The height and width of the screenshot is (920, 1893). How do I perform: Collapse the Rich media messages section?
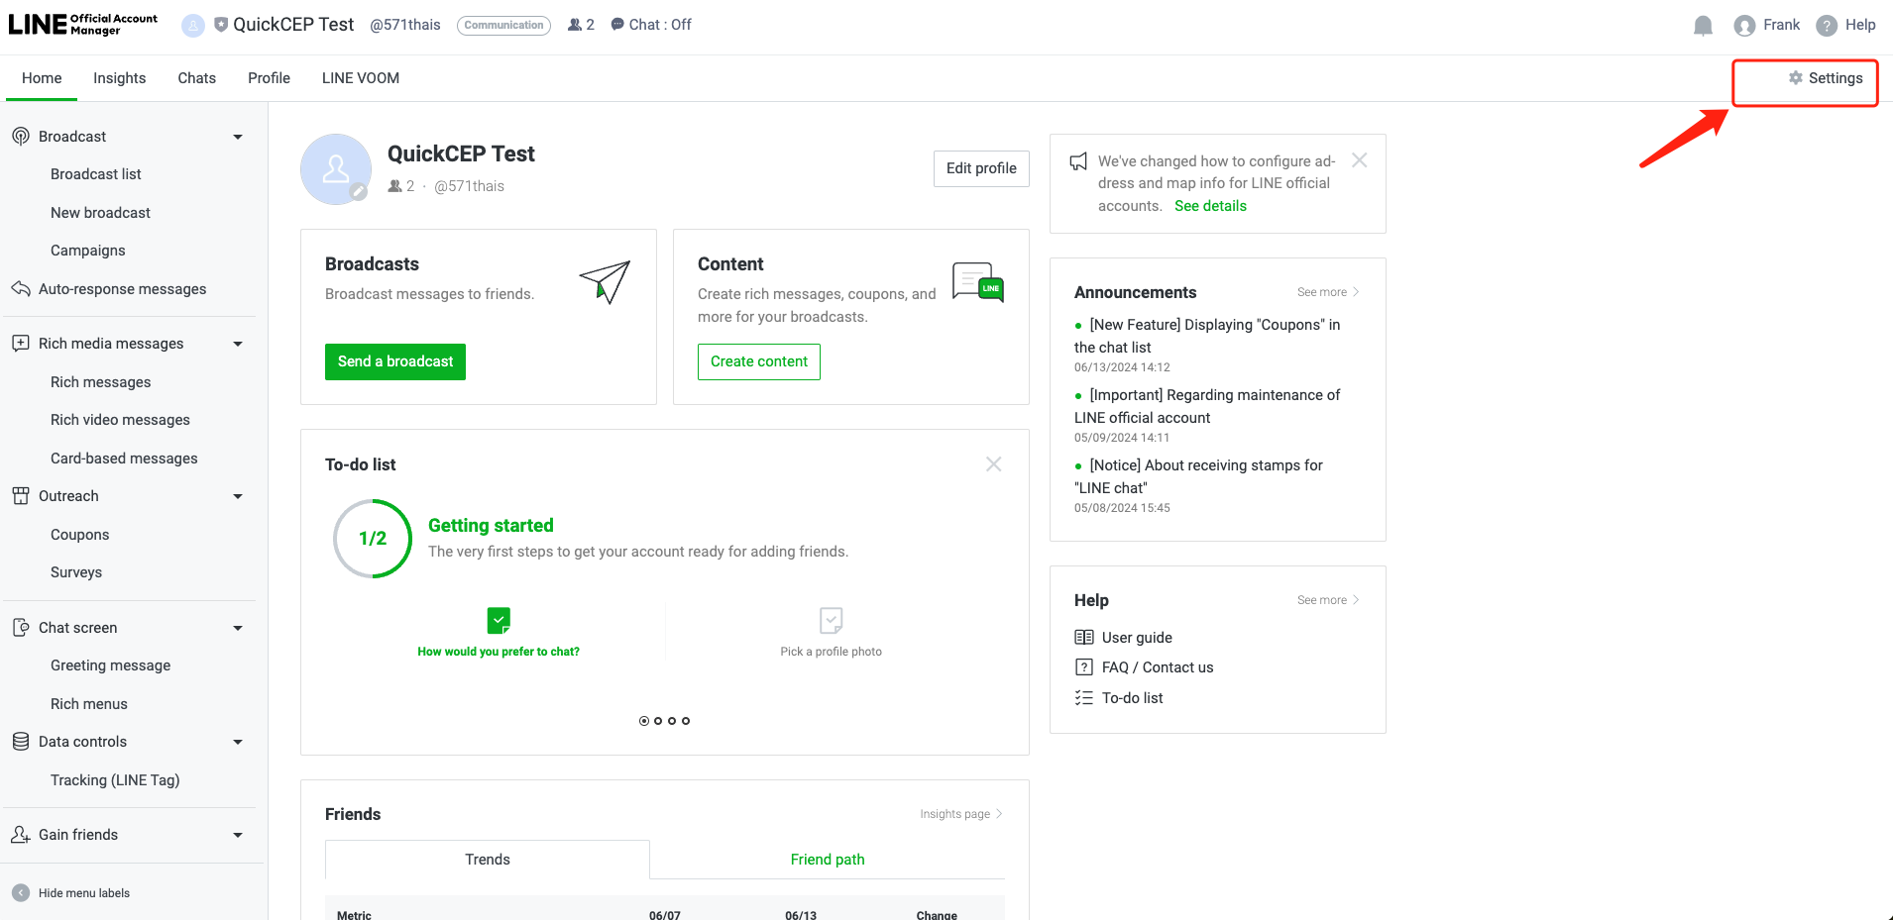(238, 344)
